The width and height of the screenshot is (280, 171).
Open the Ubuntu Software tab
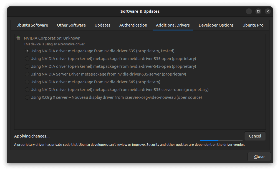(x=32, y=25)
